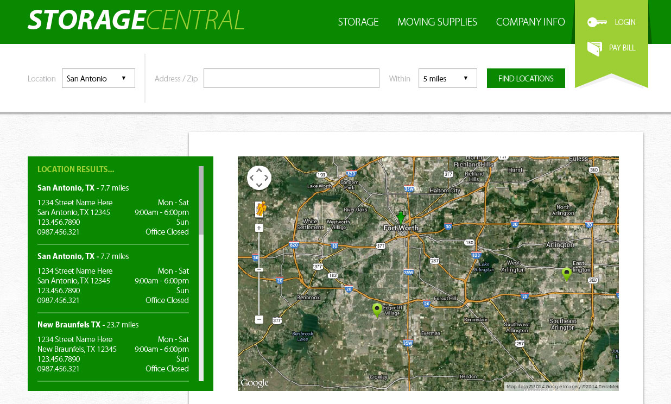This screenshot has height=404, width=671.
Task: Click the StorageCentral logo
Action: [136, 21]
